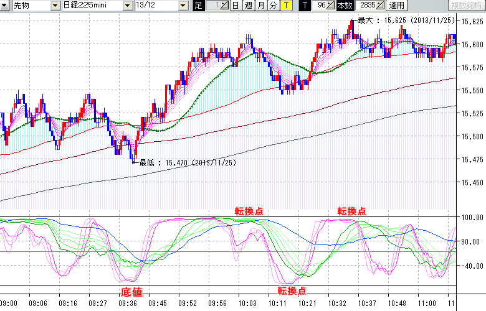Select the 分 (minute) timeframe button
Viewport: 486px width, 311px height.
point(274,6)
